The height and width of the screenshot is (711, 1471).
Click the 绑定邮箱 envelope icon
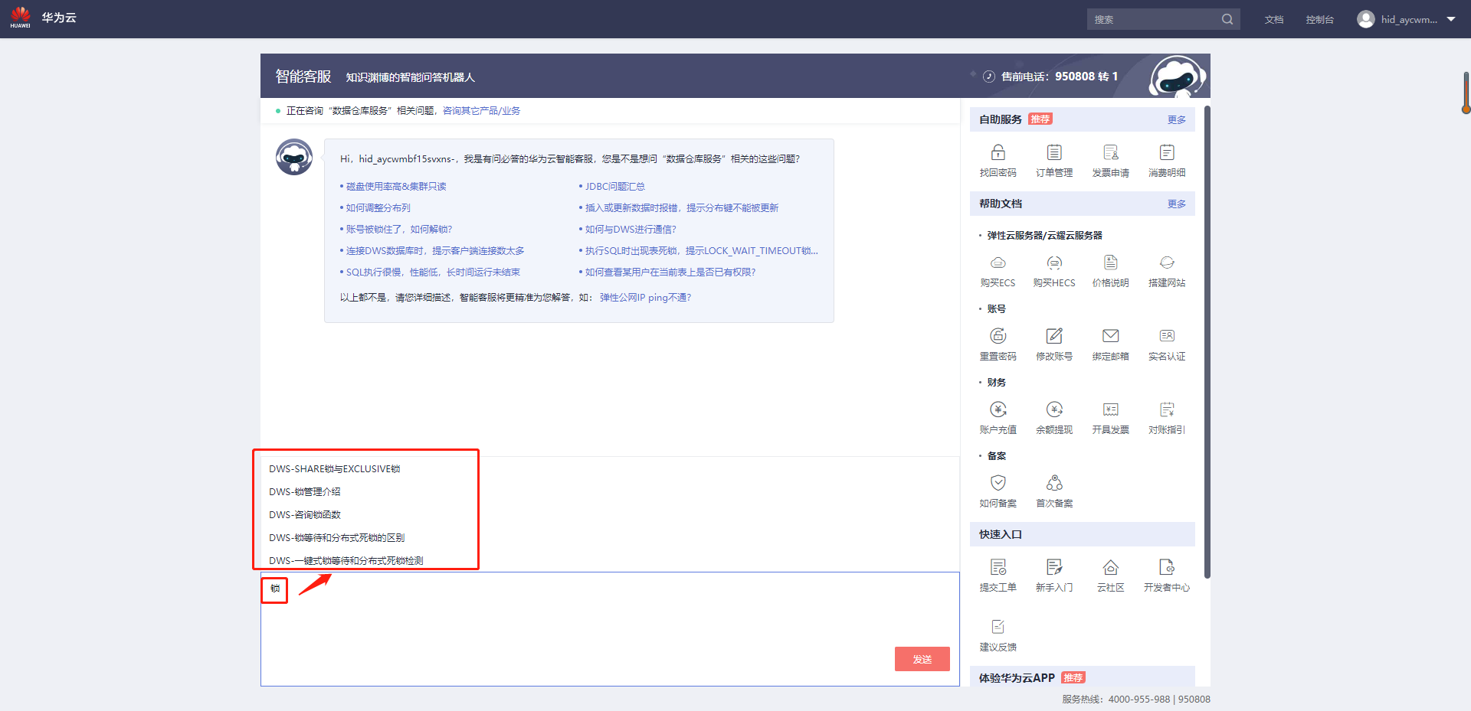click(1111, 336)
